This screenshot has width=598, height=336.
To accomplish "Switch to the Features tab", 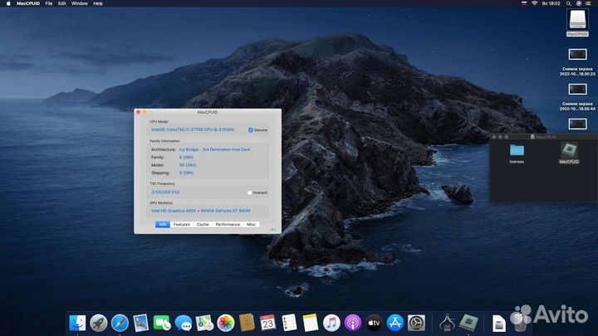I will coord(182,224).
